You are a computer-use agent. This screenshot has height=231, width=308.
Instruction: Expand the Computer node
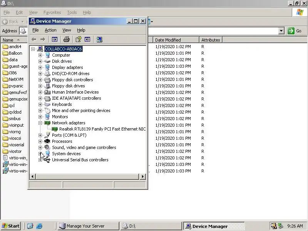(40, 55)
